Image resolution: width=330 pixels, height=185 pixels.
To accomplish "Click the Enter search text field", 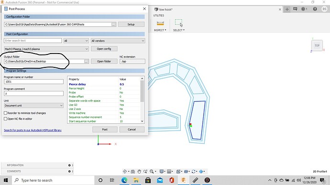I will [33, 41].
